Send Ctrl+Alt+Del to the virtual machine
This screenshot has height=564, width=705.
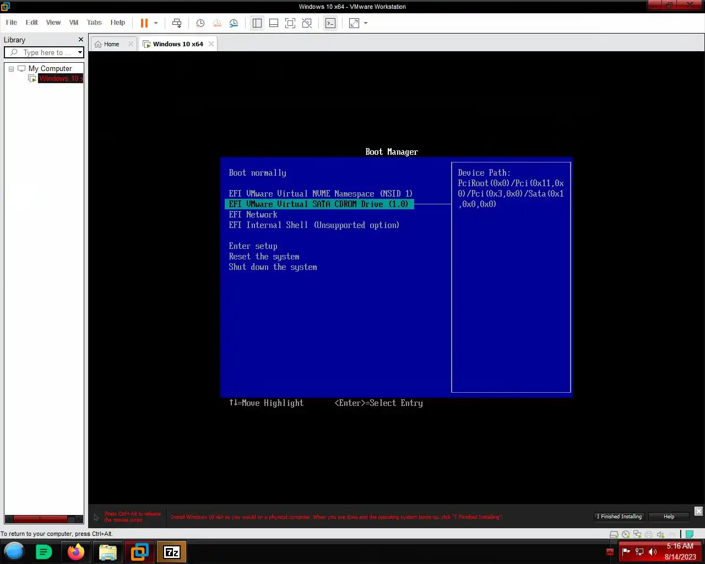[177, 23]
